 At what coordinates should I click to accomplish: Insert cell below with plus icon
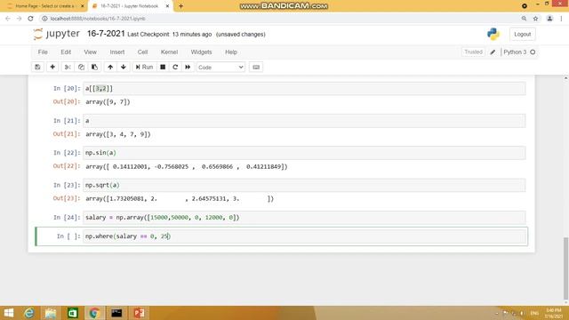click(52, 68)
